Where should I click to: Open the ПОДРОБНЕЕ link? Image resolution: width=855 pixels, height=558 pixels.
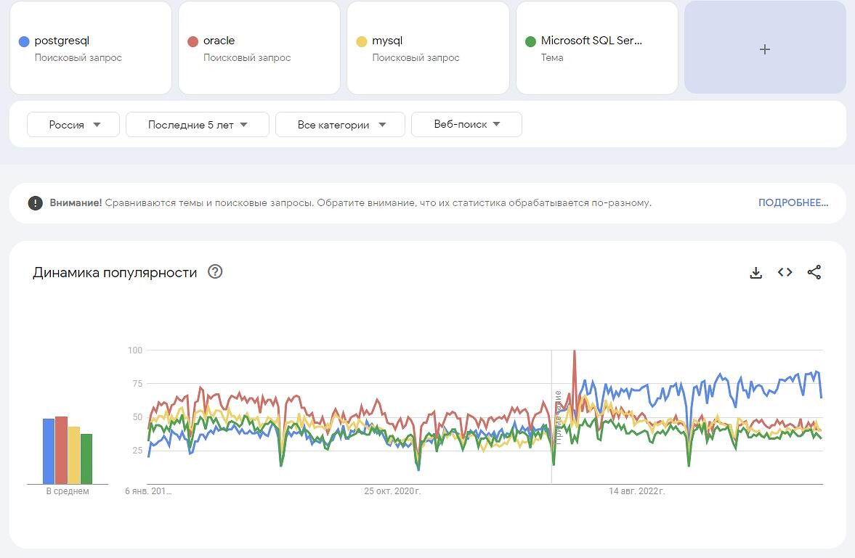[793, 202]
